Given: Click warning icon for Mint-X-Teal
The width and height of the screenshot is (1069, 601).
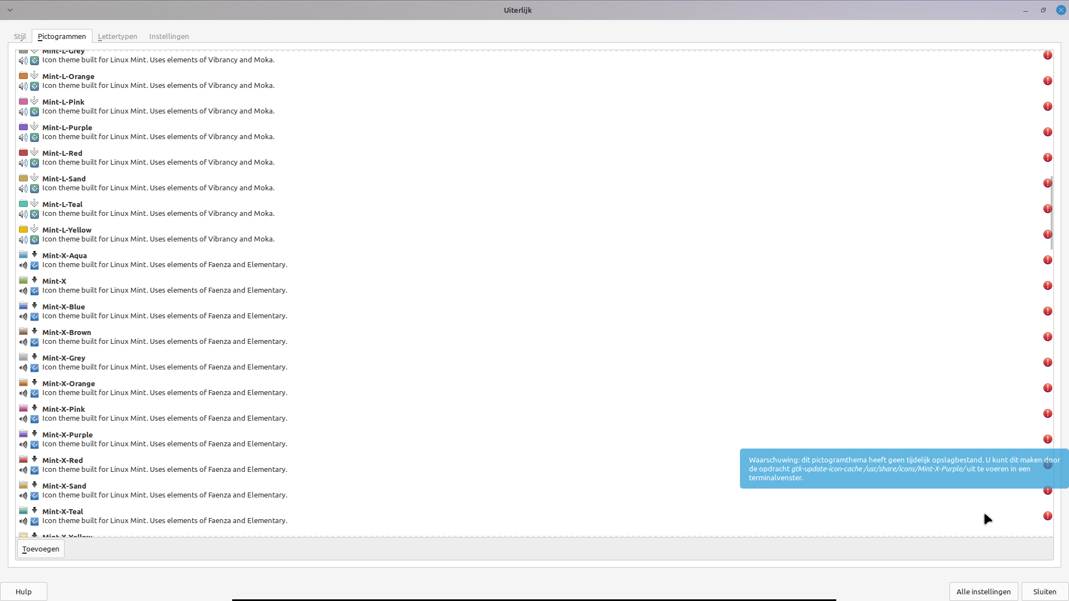Looking at the screenshot, I should (x=1048, y=516).
